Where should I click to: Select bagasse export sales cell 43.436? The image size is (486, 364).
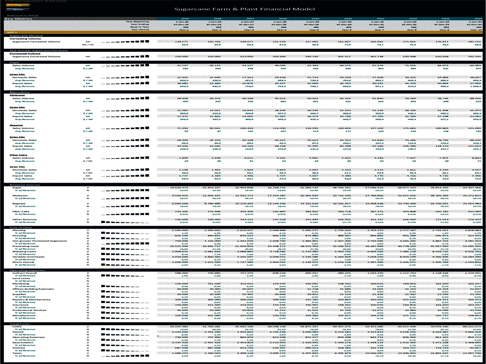click(x=182, y=146)
